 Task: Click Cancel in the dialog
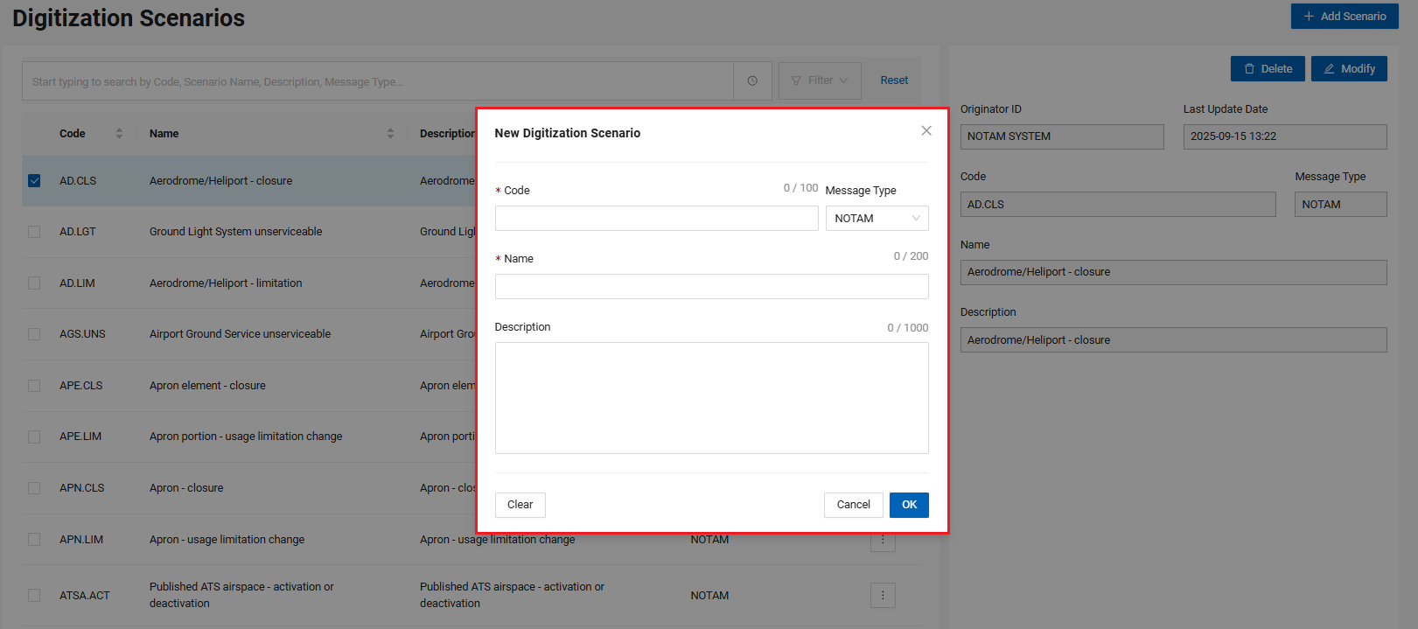click(853, 505)
